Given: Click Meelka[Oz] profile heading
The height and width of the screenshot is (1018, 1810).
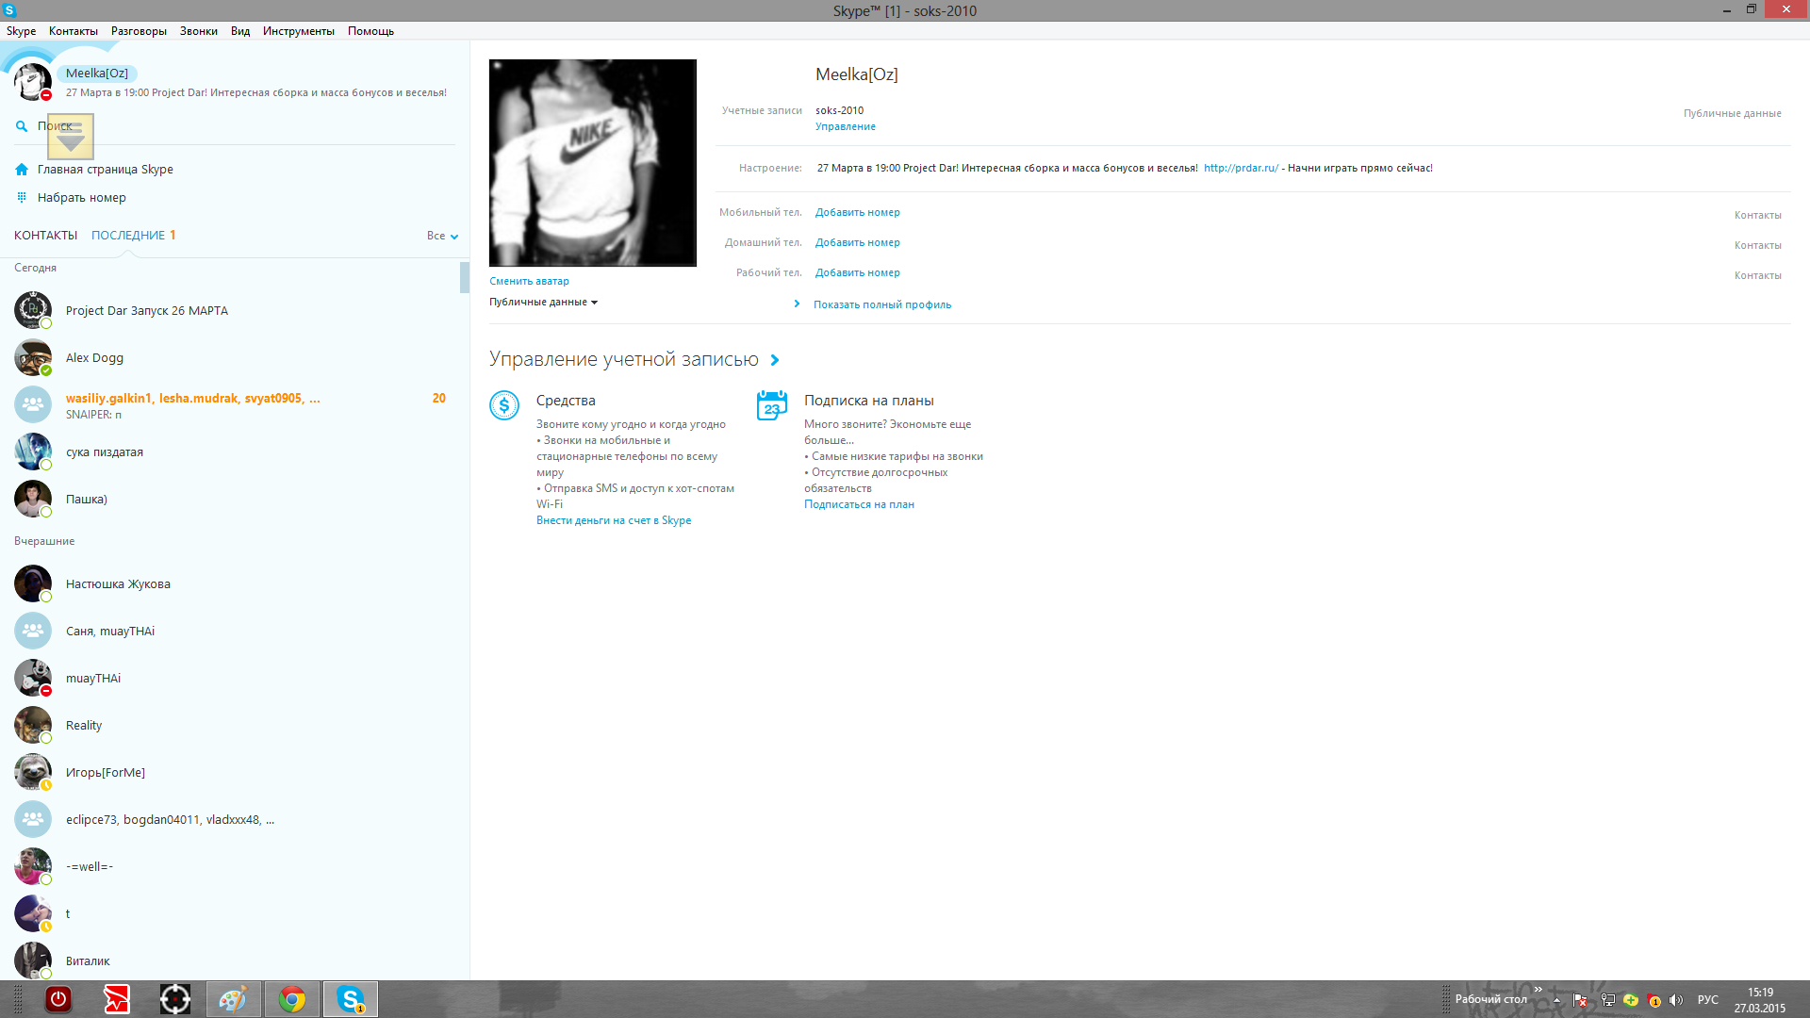Looking at the screenshot, I should [856, 74].
